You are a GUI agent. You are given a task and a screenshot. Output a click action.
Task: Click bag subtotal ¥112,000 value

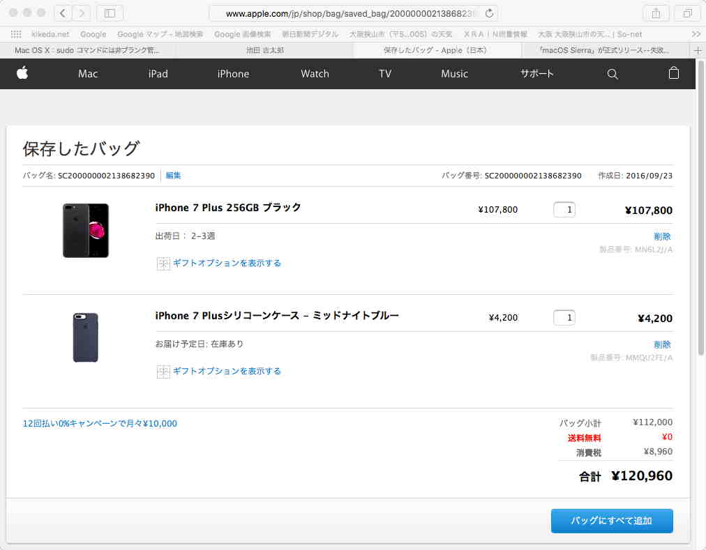coord(652,422)
